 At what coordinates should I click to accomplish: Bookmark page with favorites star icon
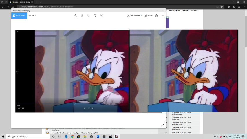coord(222,6)
